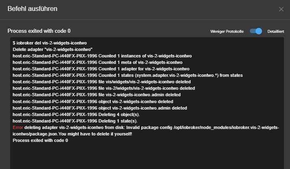Toggle the detailed log switch
The image size is (290, 169).
click(x=256, y=31)
